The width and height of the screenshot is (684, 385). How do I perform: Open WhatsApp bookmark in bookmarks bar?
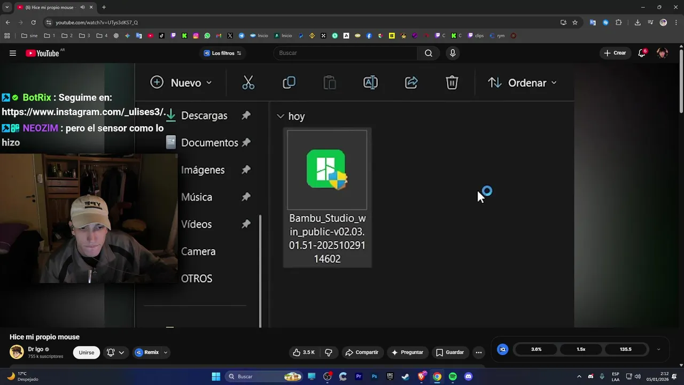pos(207,36)
